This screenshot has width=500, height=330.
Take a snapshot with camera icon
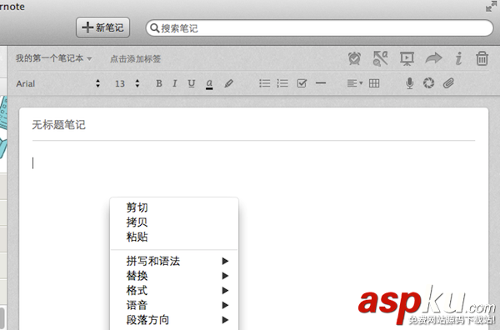pos(428,83)
